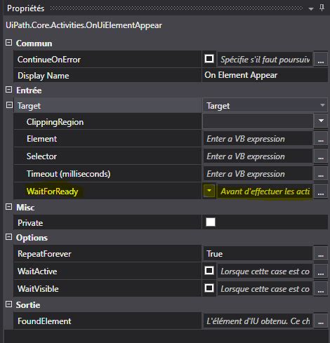
Task: Select the highlighted WaitForReady label
Action: tap(52, 191)
